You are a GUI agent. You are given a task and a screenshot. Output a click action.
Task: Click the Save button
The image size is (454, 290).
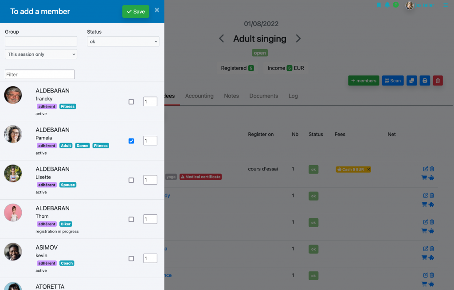[136, 12]
